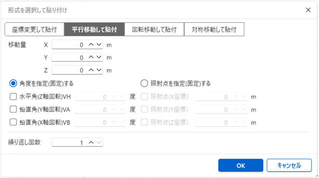Increase the Z movement amount
The width and height of the screenshot is (319, 178).
pyautogui.click(x=91, y=70)
